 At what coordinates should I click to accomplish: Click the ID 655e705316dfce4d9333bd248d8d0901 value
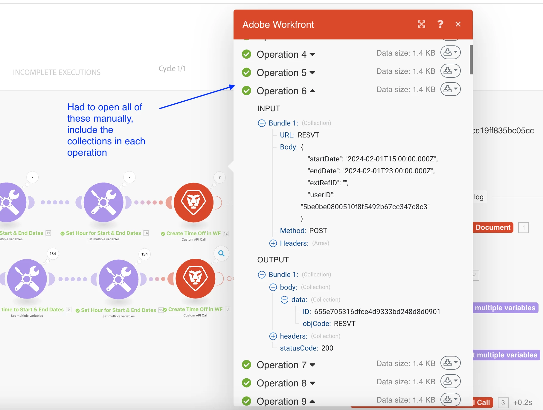coord(377,312)
